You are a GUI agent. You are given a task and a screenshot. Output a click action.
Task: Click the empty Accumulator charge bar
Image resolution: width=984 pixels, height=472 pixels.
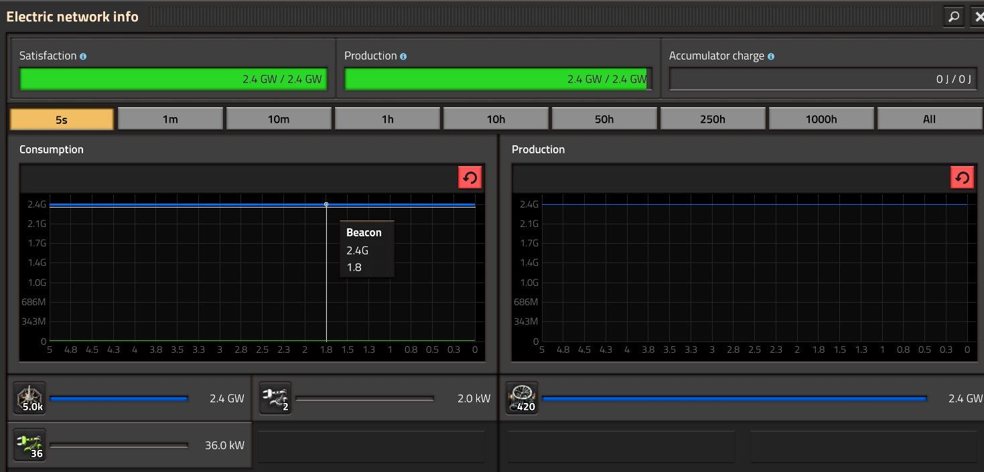pyautogui.click(x=822, y=79)
